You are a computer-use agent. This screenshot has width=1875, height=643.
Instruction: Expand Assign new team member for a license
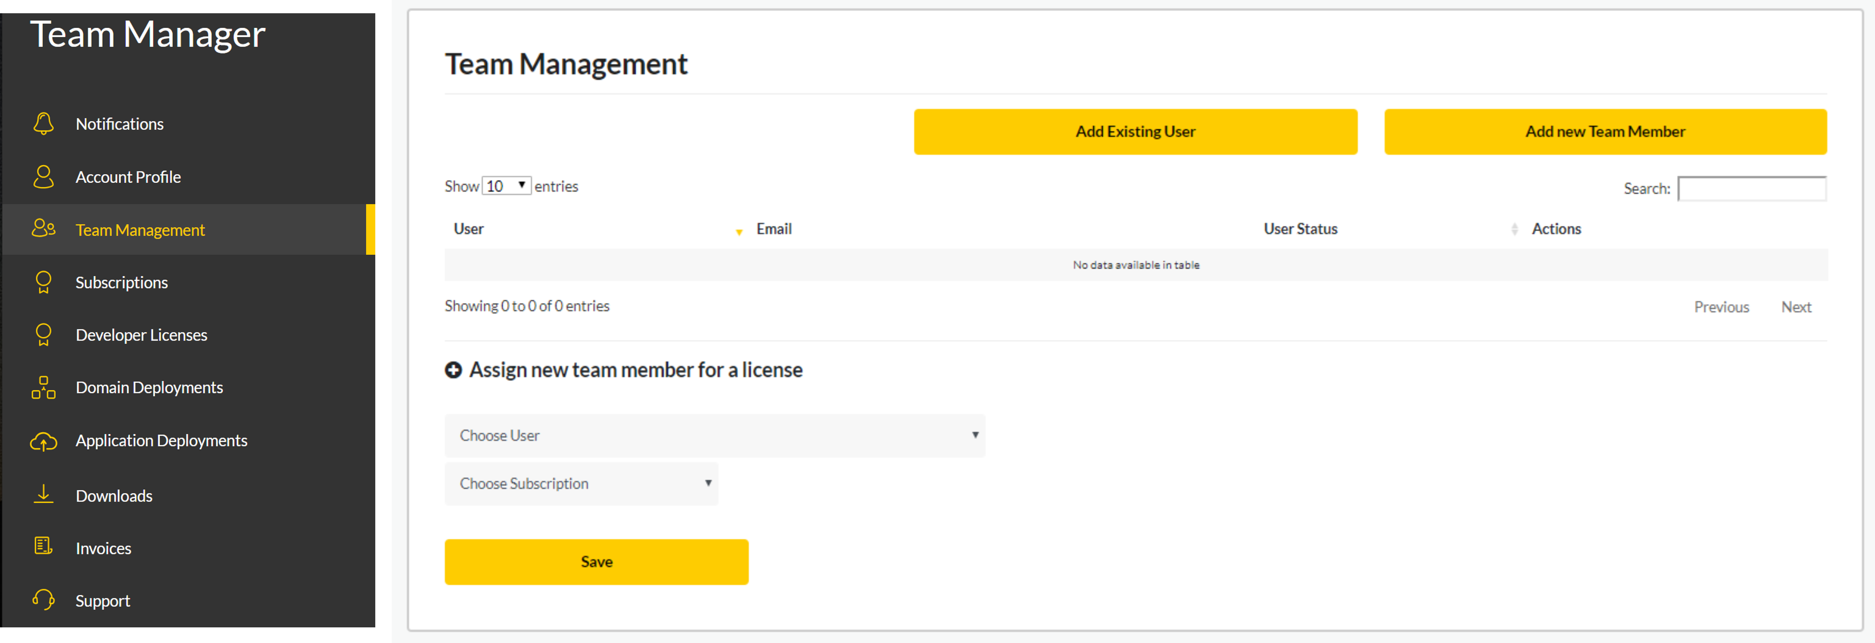(x=635, y=370)
